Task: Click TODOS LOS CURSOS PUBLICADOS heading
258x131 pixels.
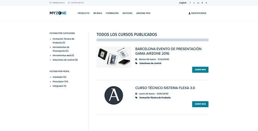Action: tap(127, 34)
